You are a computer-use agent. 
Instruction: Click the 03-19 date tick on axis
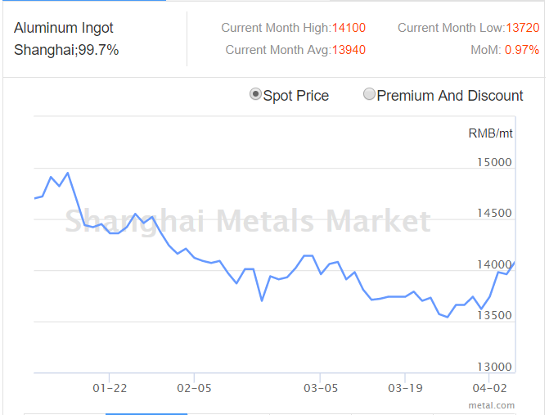(x=406, y=388)
